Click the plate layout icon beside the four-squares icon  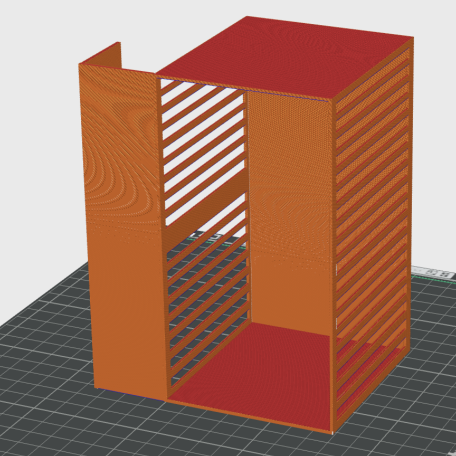(432, 272)
